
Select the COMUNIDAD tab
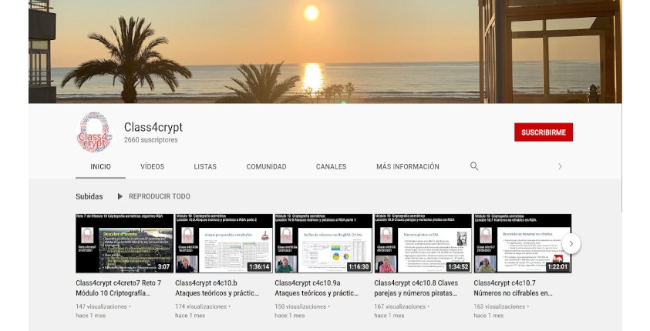pos(266,166)
